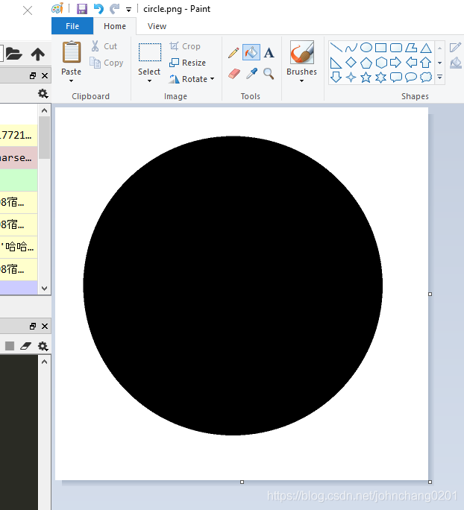The height and width of the screenshot is (510, 464).
Task: Choose the Five-point star shape
Action: click(366, 78)
